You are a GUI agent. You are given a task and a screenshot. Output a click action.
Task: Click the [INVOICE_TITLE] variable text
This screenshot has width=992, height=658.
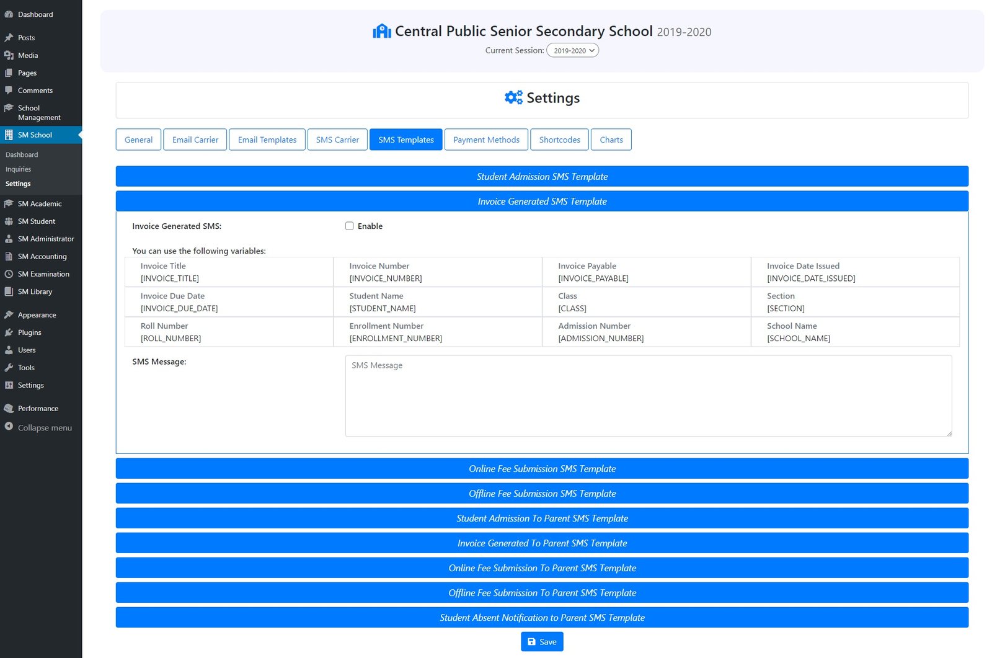coord(170,278)
